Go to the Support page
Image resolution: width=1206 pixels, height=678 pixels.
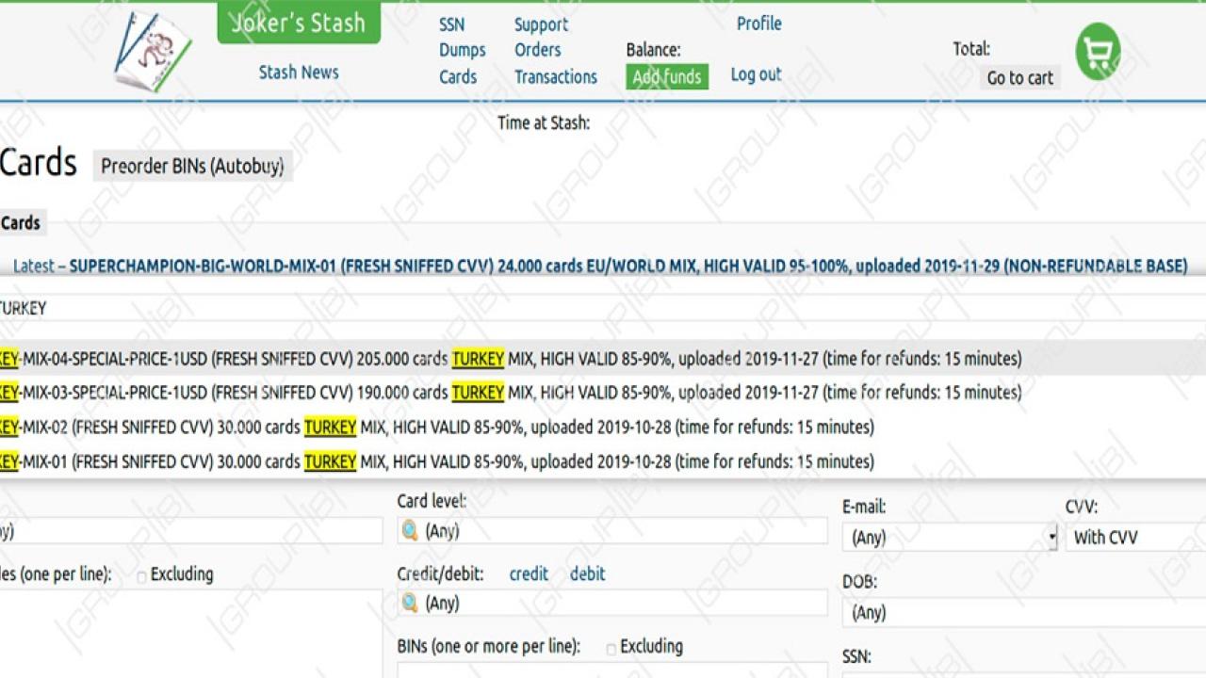[x=541, y=24]
